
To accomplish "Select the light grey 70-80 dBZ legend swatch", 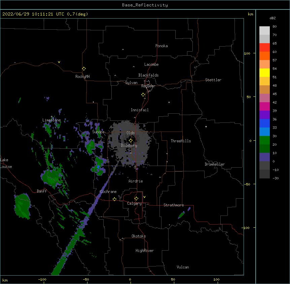I will pos(264,31).
